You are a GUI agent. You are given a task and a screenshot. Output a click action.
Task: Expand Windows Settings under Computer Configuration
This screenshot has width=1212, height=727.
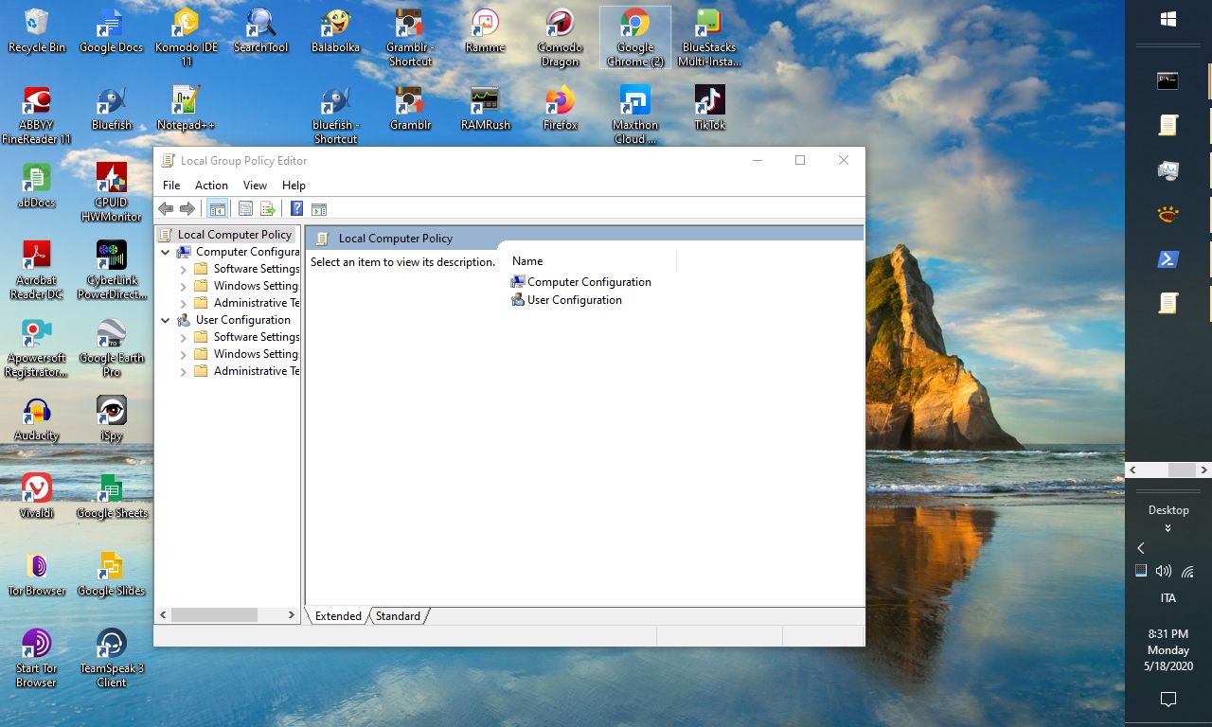click(184, 286)
